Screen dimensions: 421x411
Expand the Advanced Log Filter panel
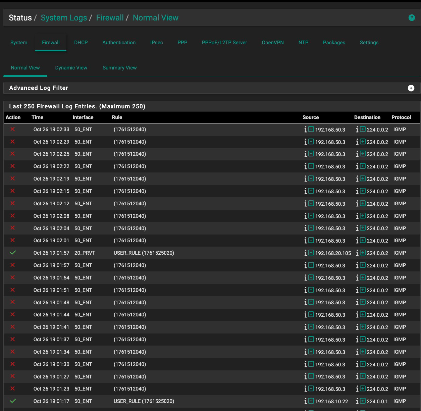tap(411, 88)
